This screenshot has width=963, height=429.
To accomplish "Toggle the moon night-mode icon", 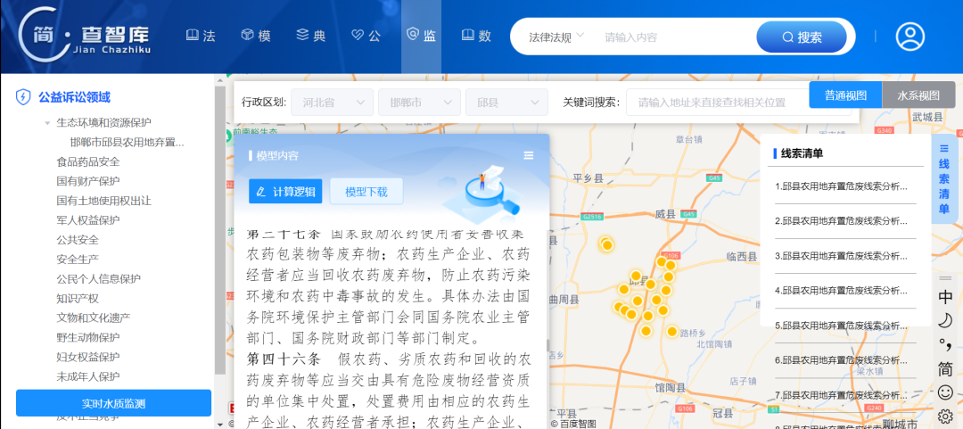I will (945, 320).
